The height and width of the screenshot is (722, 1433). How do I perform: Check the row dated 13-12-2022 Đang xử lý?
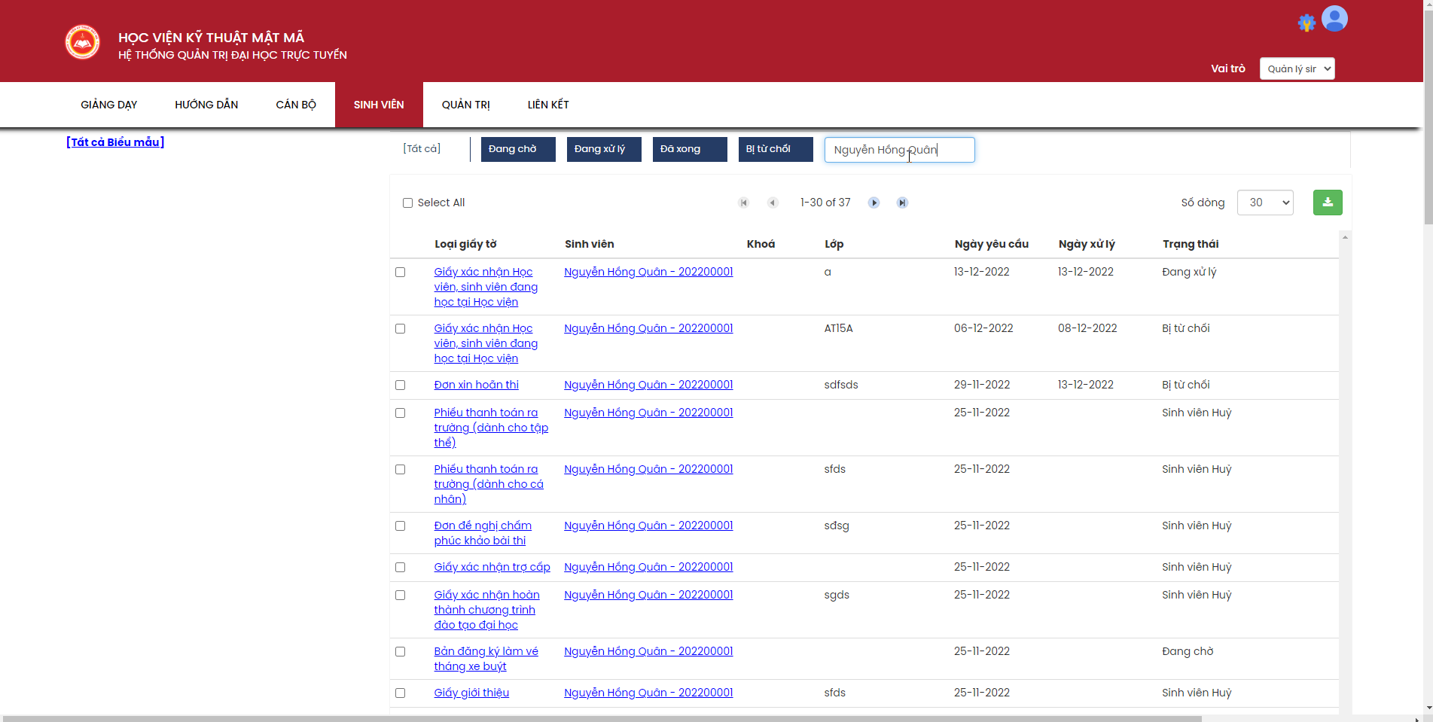click(400, 273)
